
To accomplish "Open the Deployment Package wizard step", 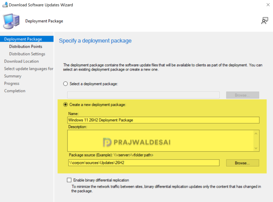I will [x=27, y=39].
